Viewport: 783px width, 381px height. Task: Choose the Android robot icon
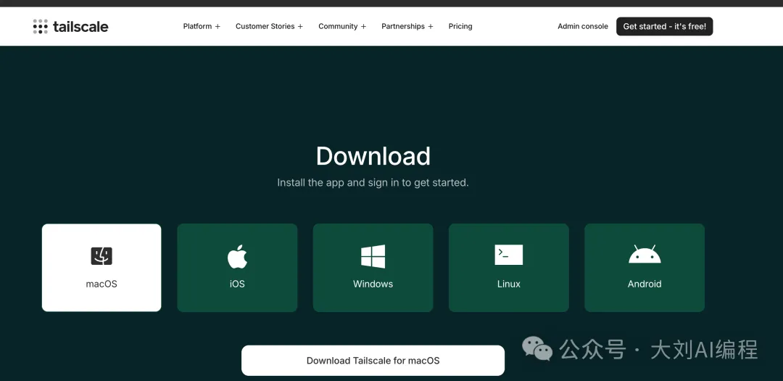pos(644,255)
